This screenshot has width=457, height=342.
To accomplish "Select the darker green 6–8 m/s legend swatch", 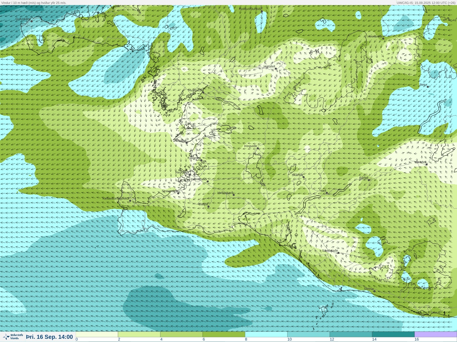I will [x=224, y=335].
